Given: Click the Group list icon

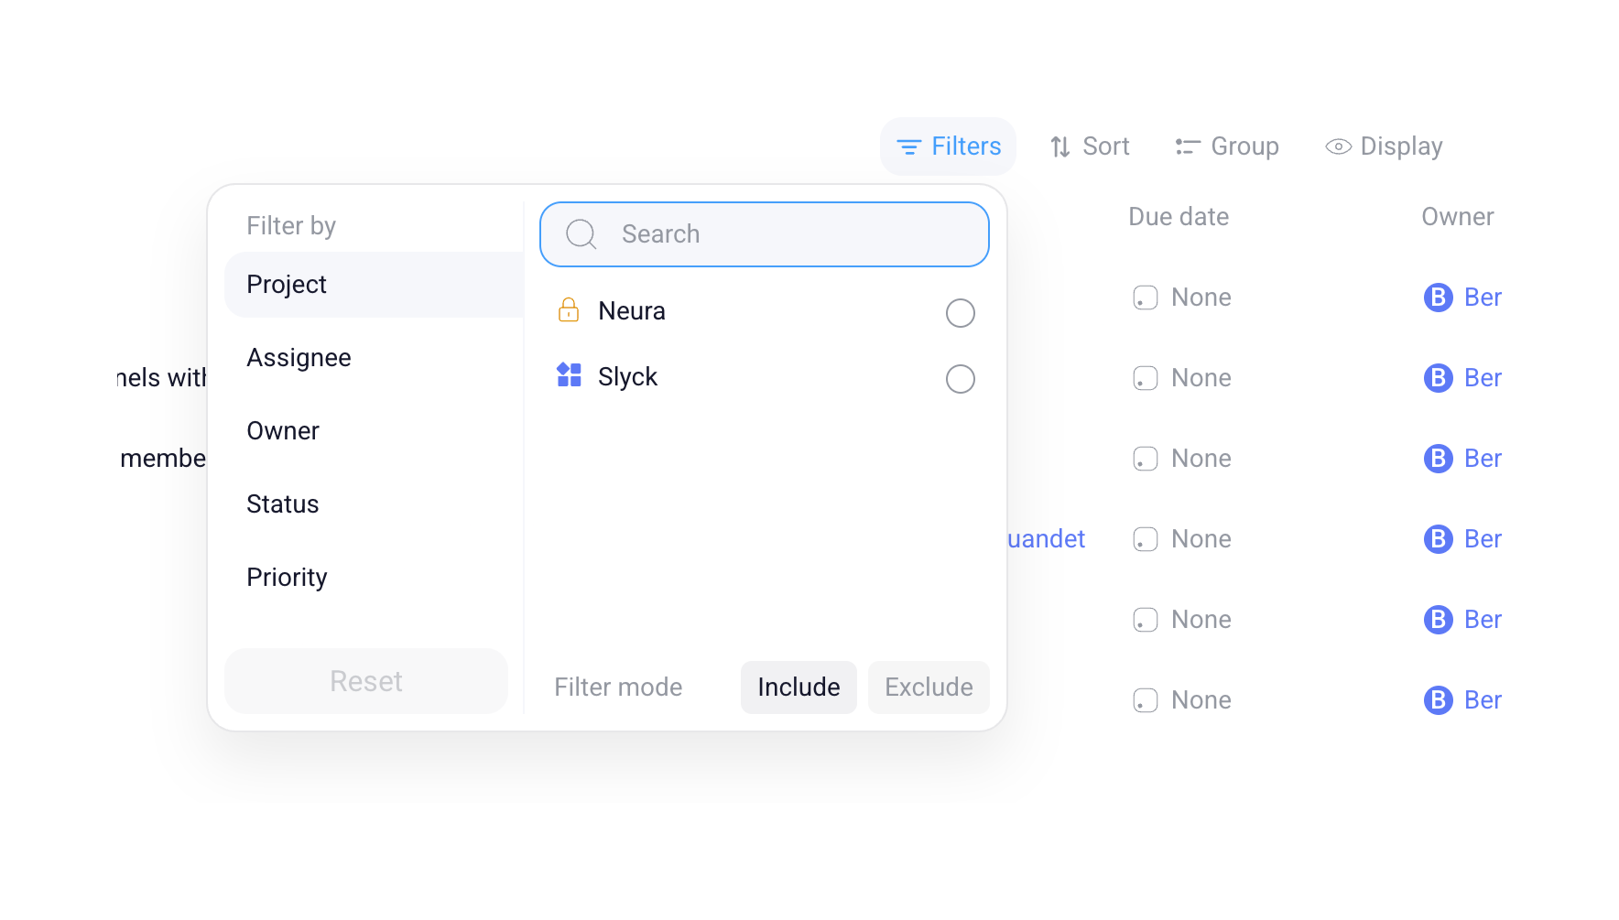Looking at the screenshot, I should coord(1188,147).
